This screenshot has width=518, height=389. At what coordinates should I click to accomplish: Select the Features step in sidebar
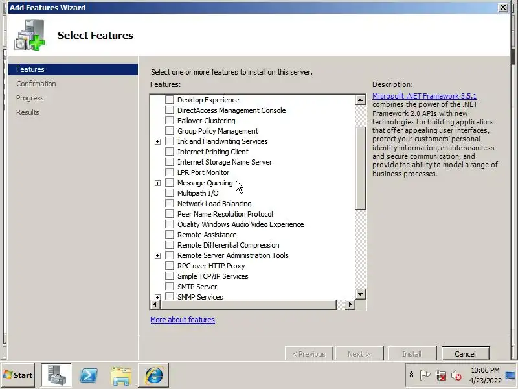[x=73, y=69]
